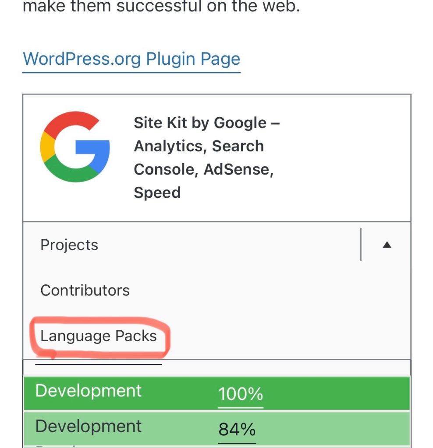
Task: Click Development label in the dark green row
Action: tap(89, 391)
